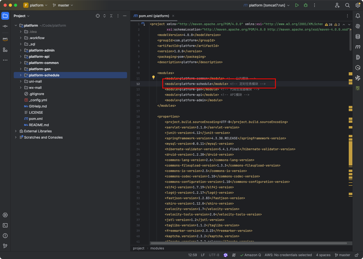Expand the platform-admin module
Viewport: 363px width, 259px height.
(21, 50)
